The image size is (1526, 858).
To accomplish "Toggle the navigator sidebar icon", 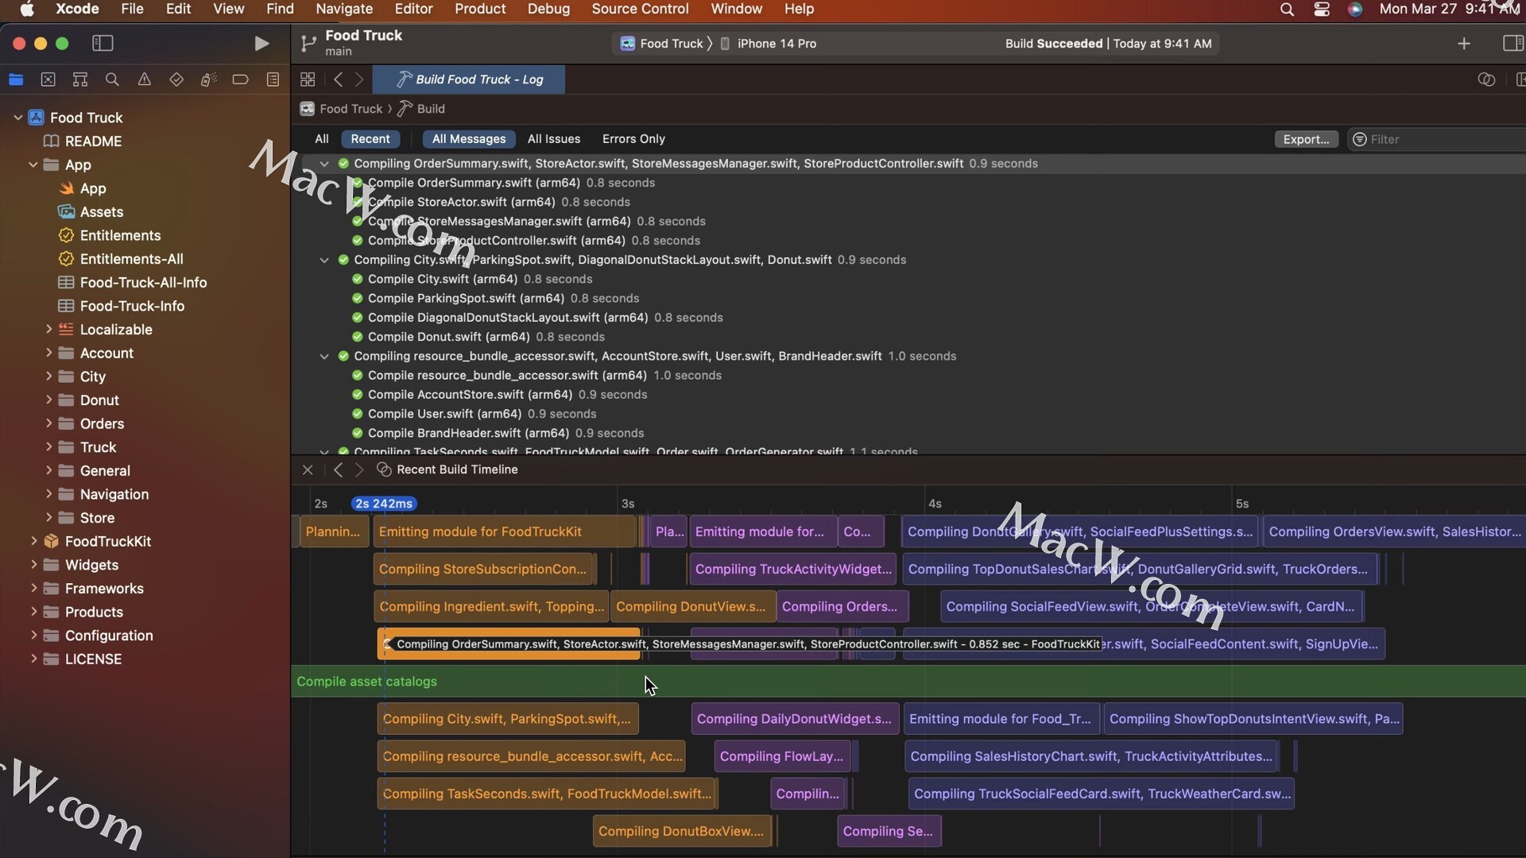I will (103, 44).
